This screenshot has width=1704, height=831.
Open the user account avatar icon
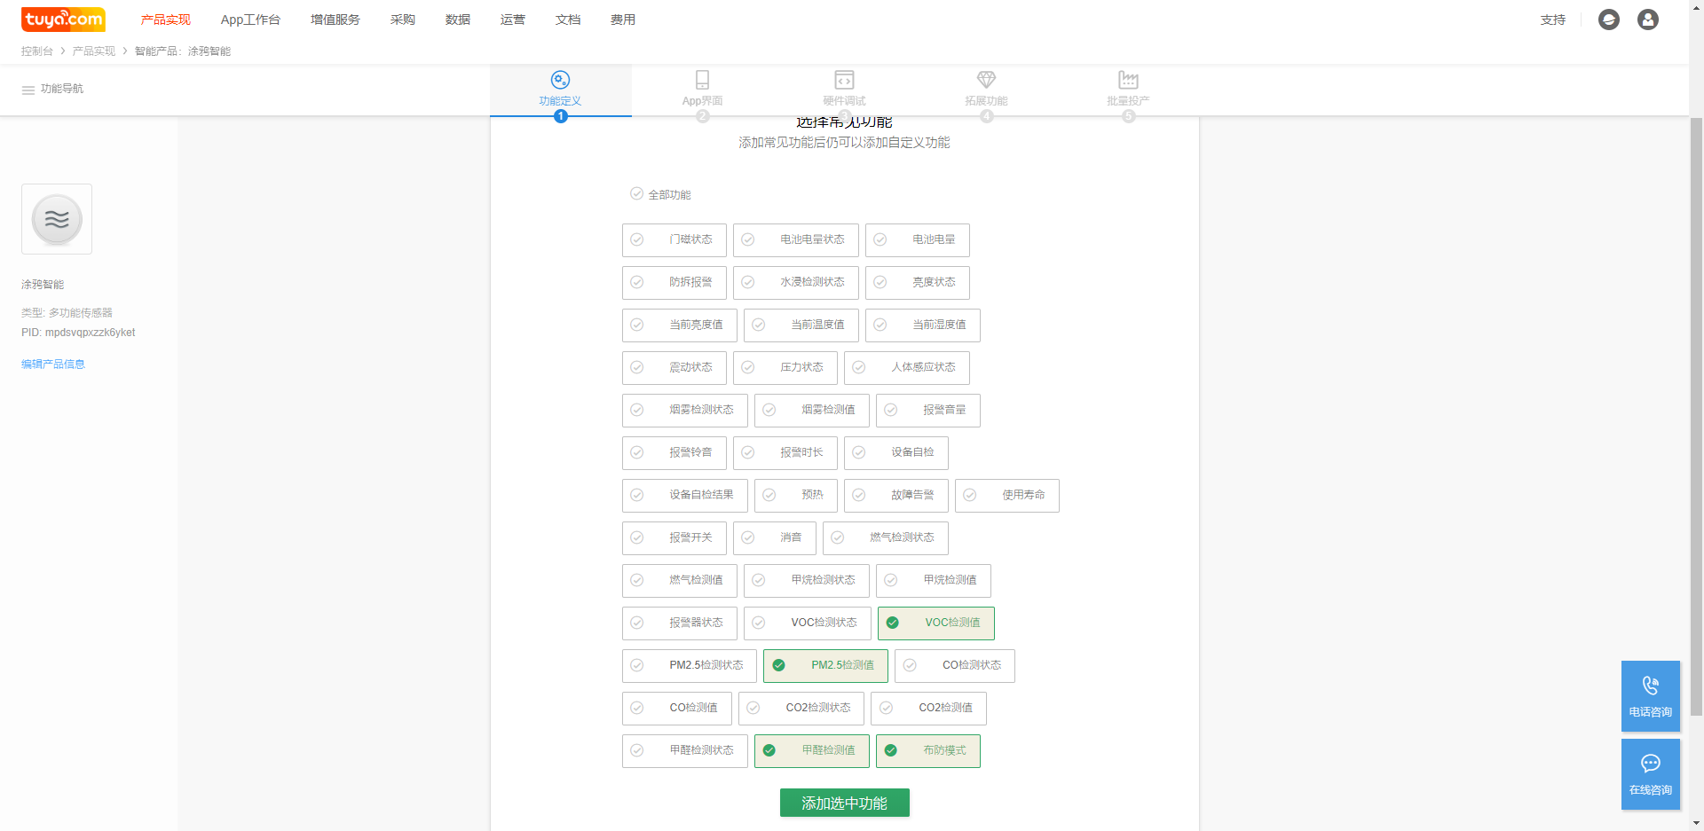[x=1648, y=20]
